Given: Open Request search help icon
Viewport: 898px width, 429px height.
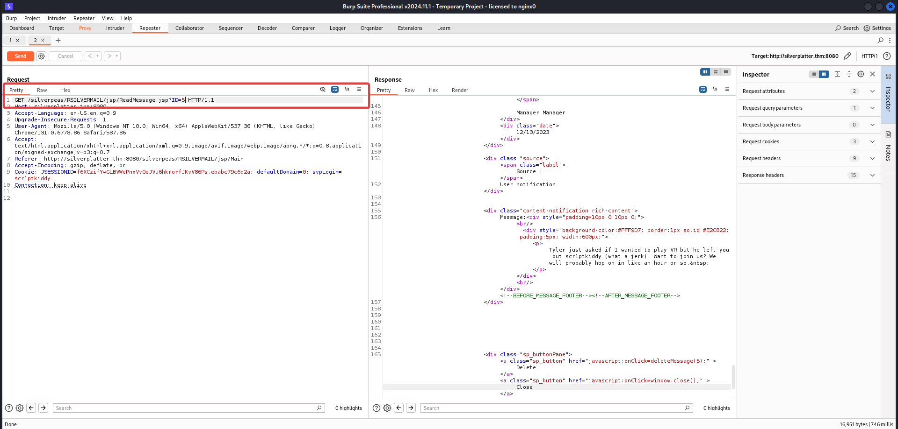Looking at the screenshot, I should point(9,408).
